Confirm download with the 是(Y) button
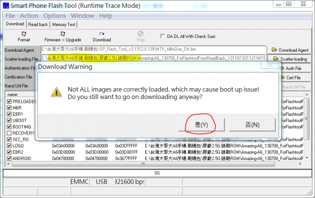The height and width of the screenshot is (198, 315). (201, 125)
